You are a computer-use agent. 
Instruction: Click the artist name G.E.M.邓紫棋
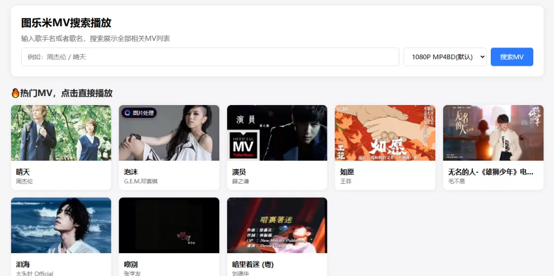coord(140,182)
